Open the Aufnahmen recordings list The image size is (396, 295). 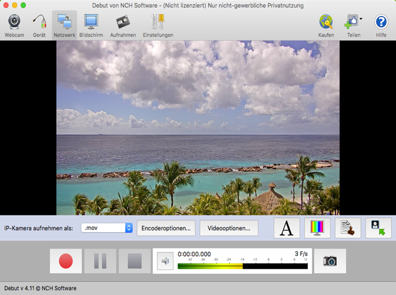click(x=123, y=26)
